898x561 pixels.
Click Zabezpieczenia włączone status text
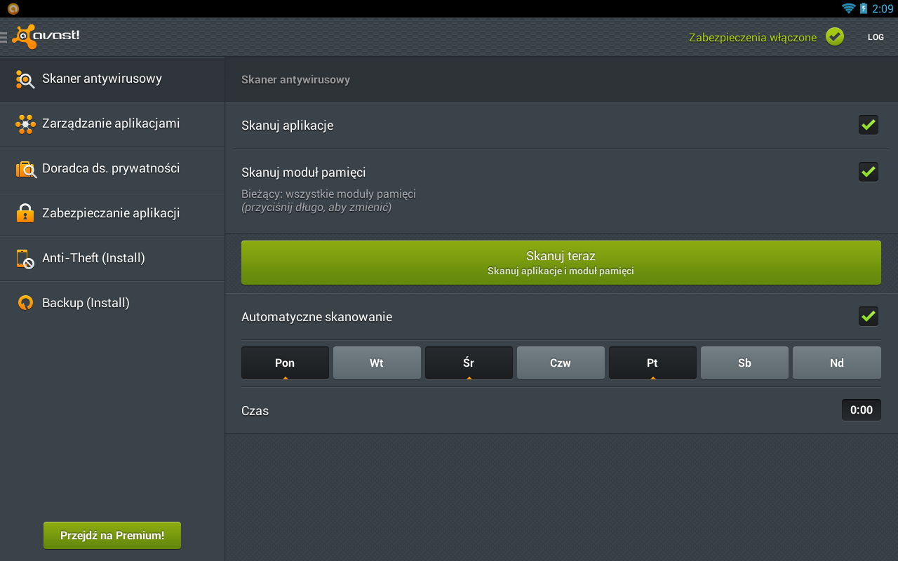[752, 36]
